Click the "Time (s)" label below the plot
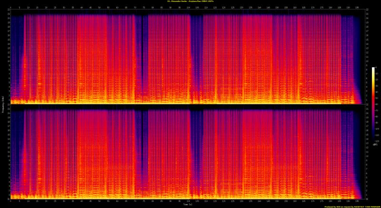 click(187, 204)
